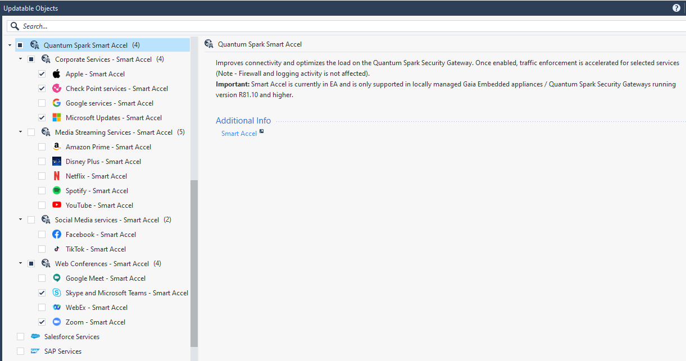Click the Zoom icon under Web Conferences
Screen dimensions: 686x361
click(x=56, y=322)
